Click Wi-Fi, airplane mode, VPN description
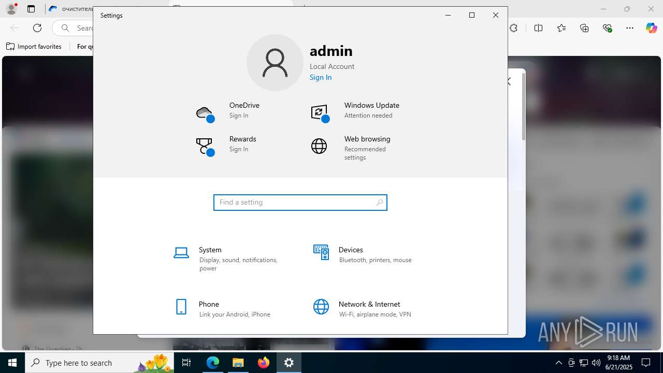Image resolution: width=663 pixels, height=373 pixels. [x=375, y=314]
